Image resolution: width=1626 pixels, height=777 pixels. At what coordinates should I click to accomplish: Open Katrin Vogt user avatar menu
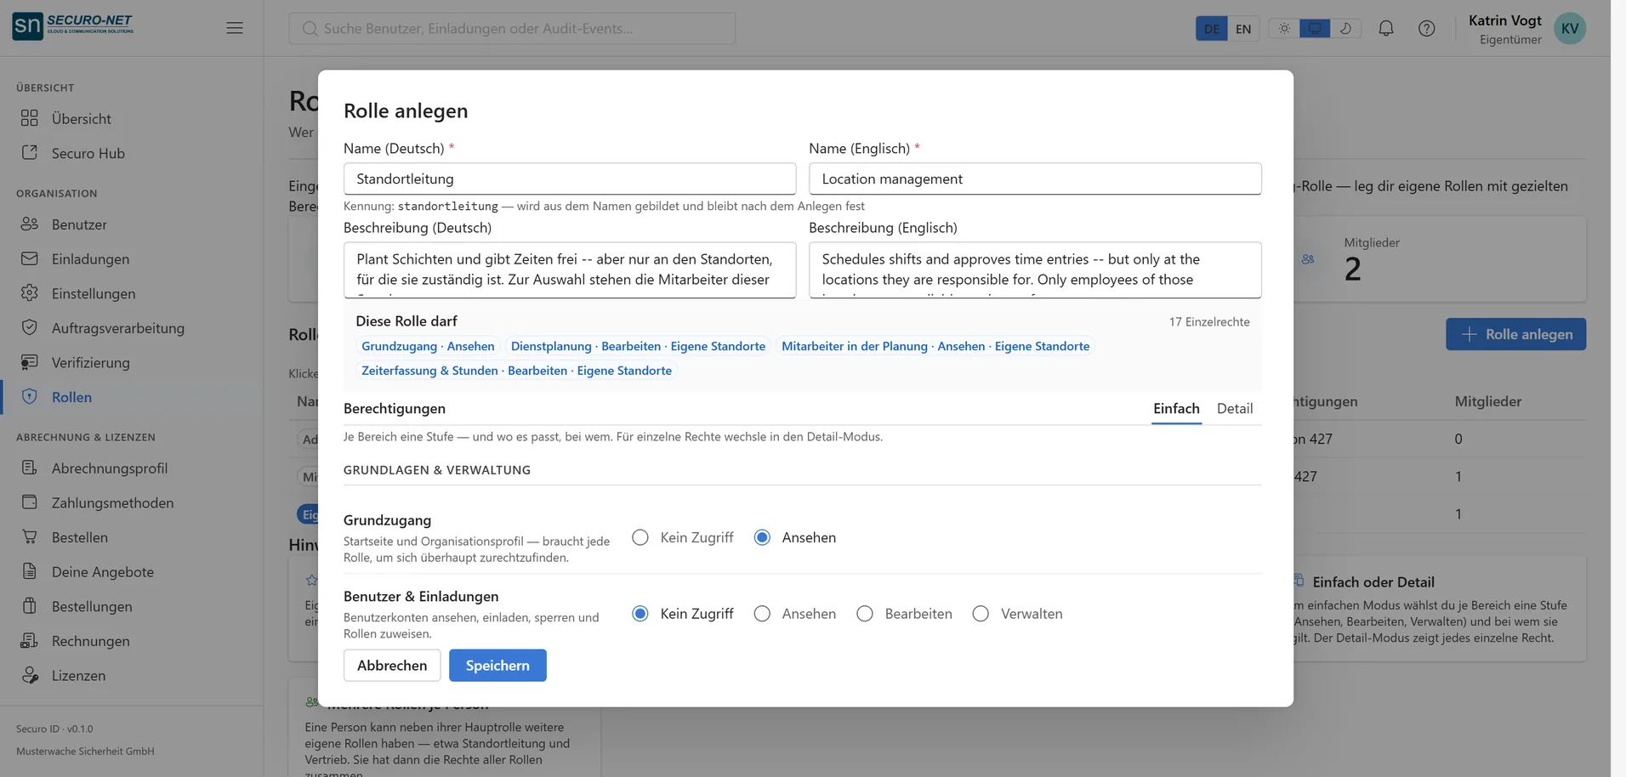point(1570,28)
